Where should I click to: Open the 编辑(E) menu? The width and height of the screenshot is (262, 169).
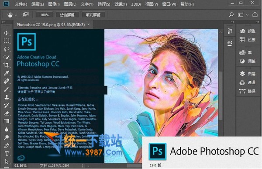(38, 4)
